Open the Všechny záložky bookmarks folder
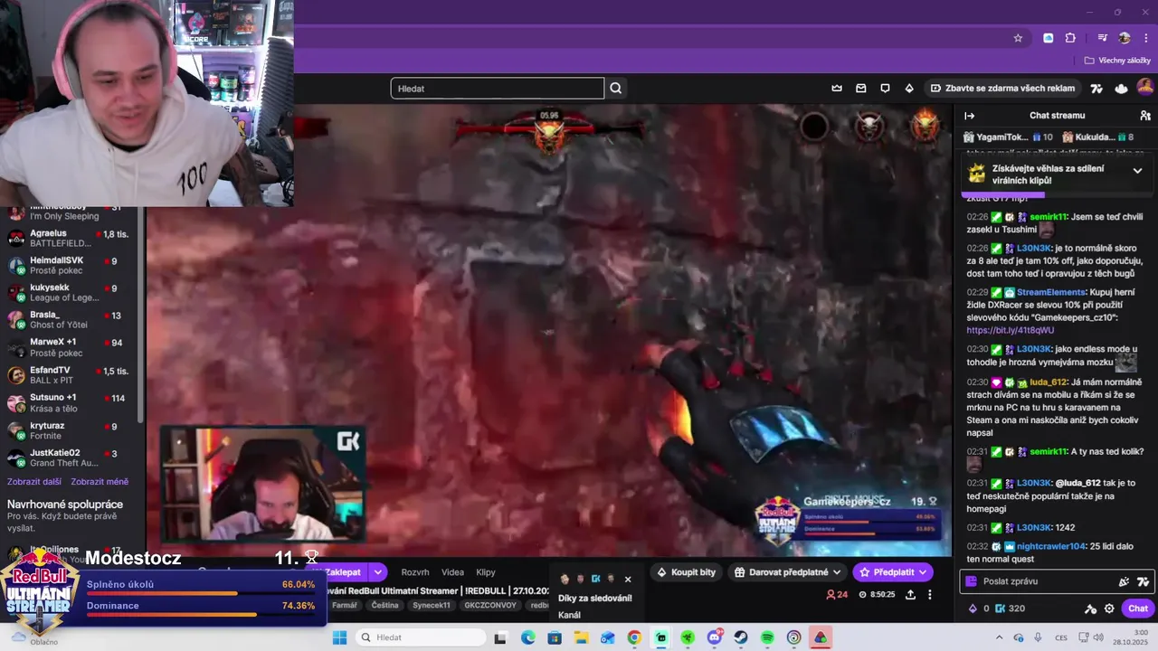 coord(1117,61)
